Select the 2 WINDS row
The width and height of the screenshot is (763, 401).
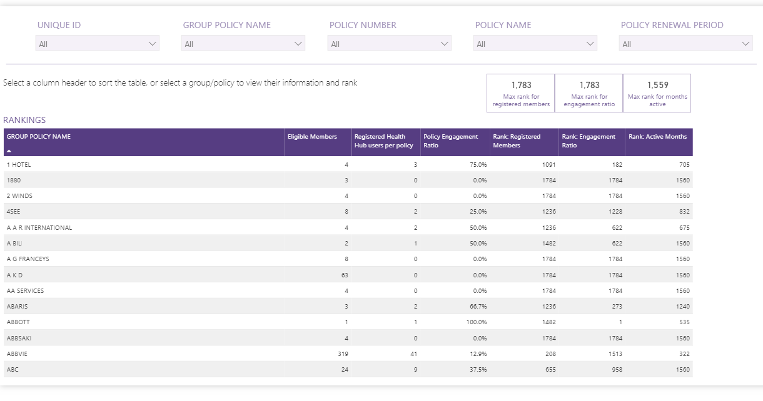pos(348,196)
